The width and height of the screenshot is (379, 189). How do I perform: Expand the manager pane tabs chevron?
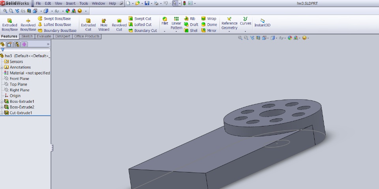48,44
